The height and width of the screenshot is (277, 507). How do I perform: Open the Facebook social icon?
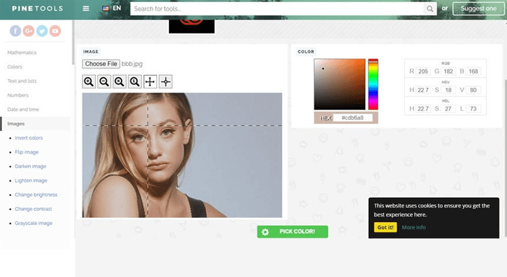[16, 30]
